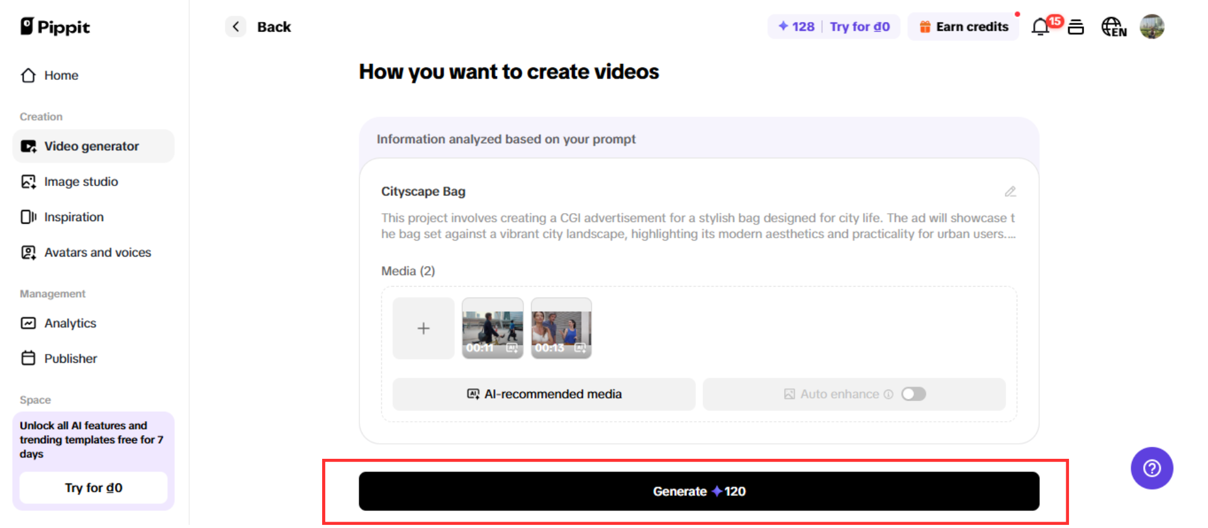Click the project description text
1208x528 pixels.
point(698,226)
